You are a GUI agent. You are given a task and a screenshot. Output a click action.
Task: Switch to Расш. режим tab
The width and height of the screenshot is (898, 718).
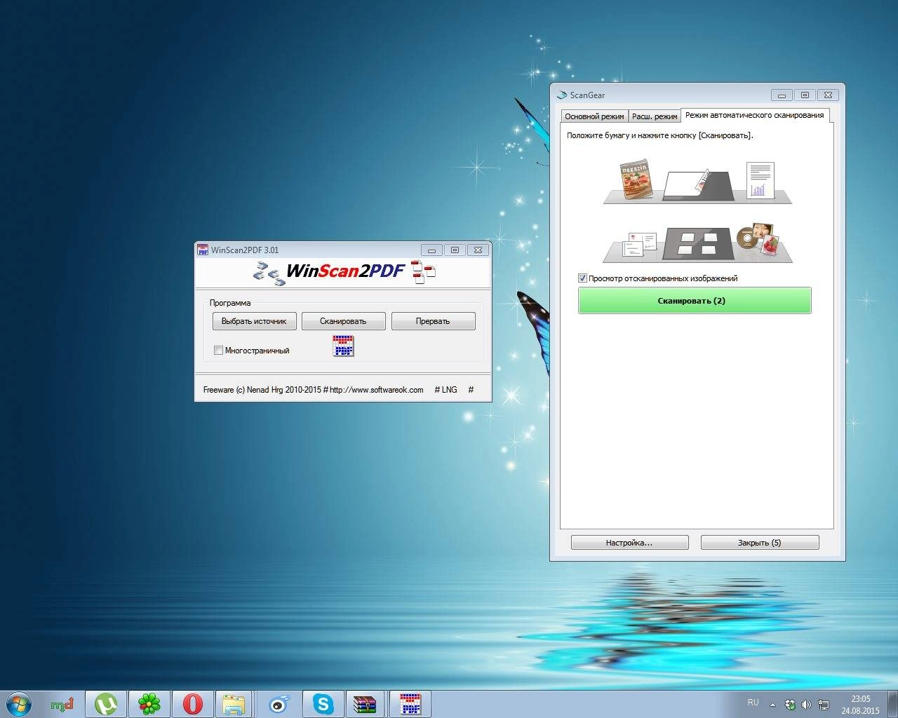point(655,116)
